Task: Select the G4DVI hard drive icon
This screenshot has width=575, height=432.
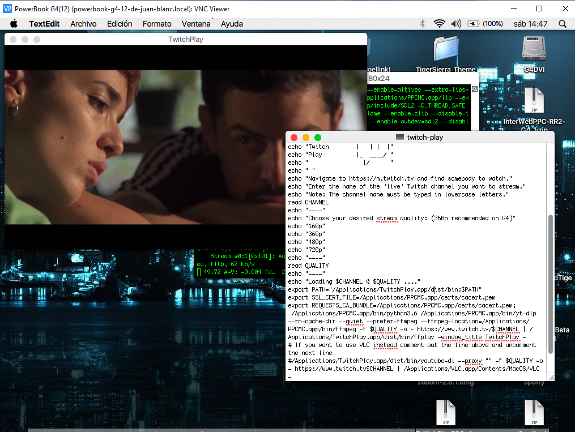Action: coord(534,48)
